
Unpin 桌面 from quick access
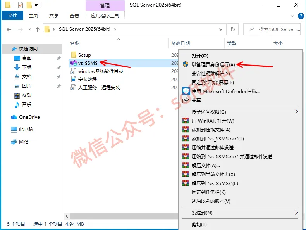tap(58, 58)
